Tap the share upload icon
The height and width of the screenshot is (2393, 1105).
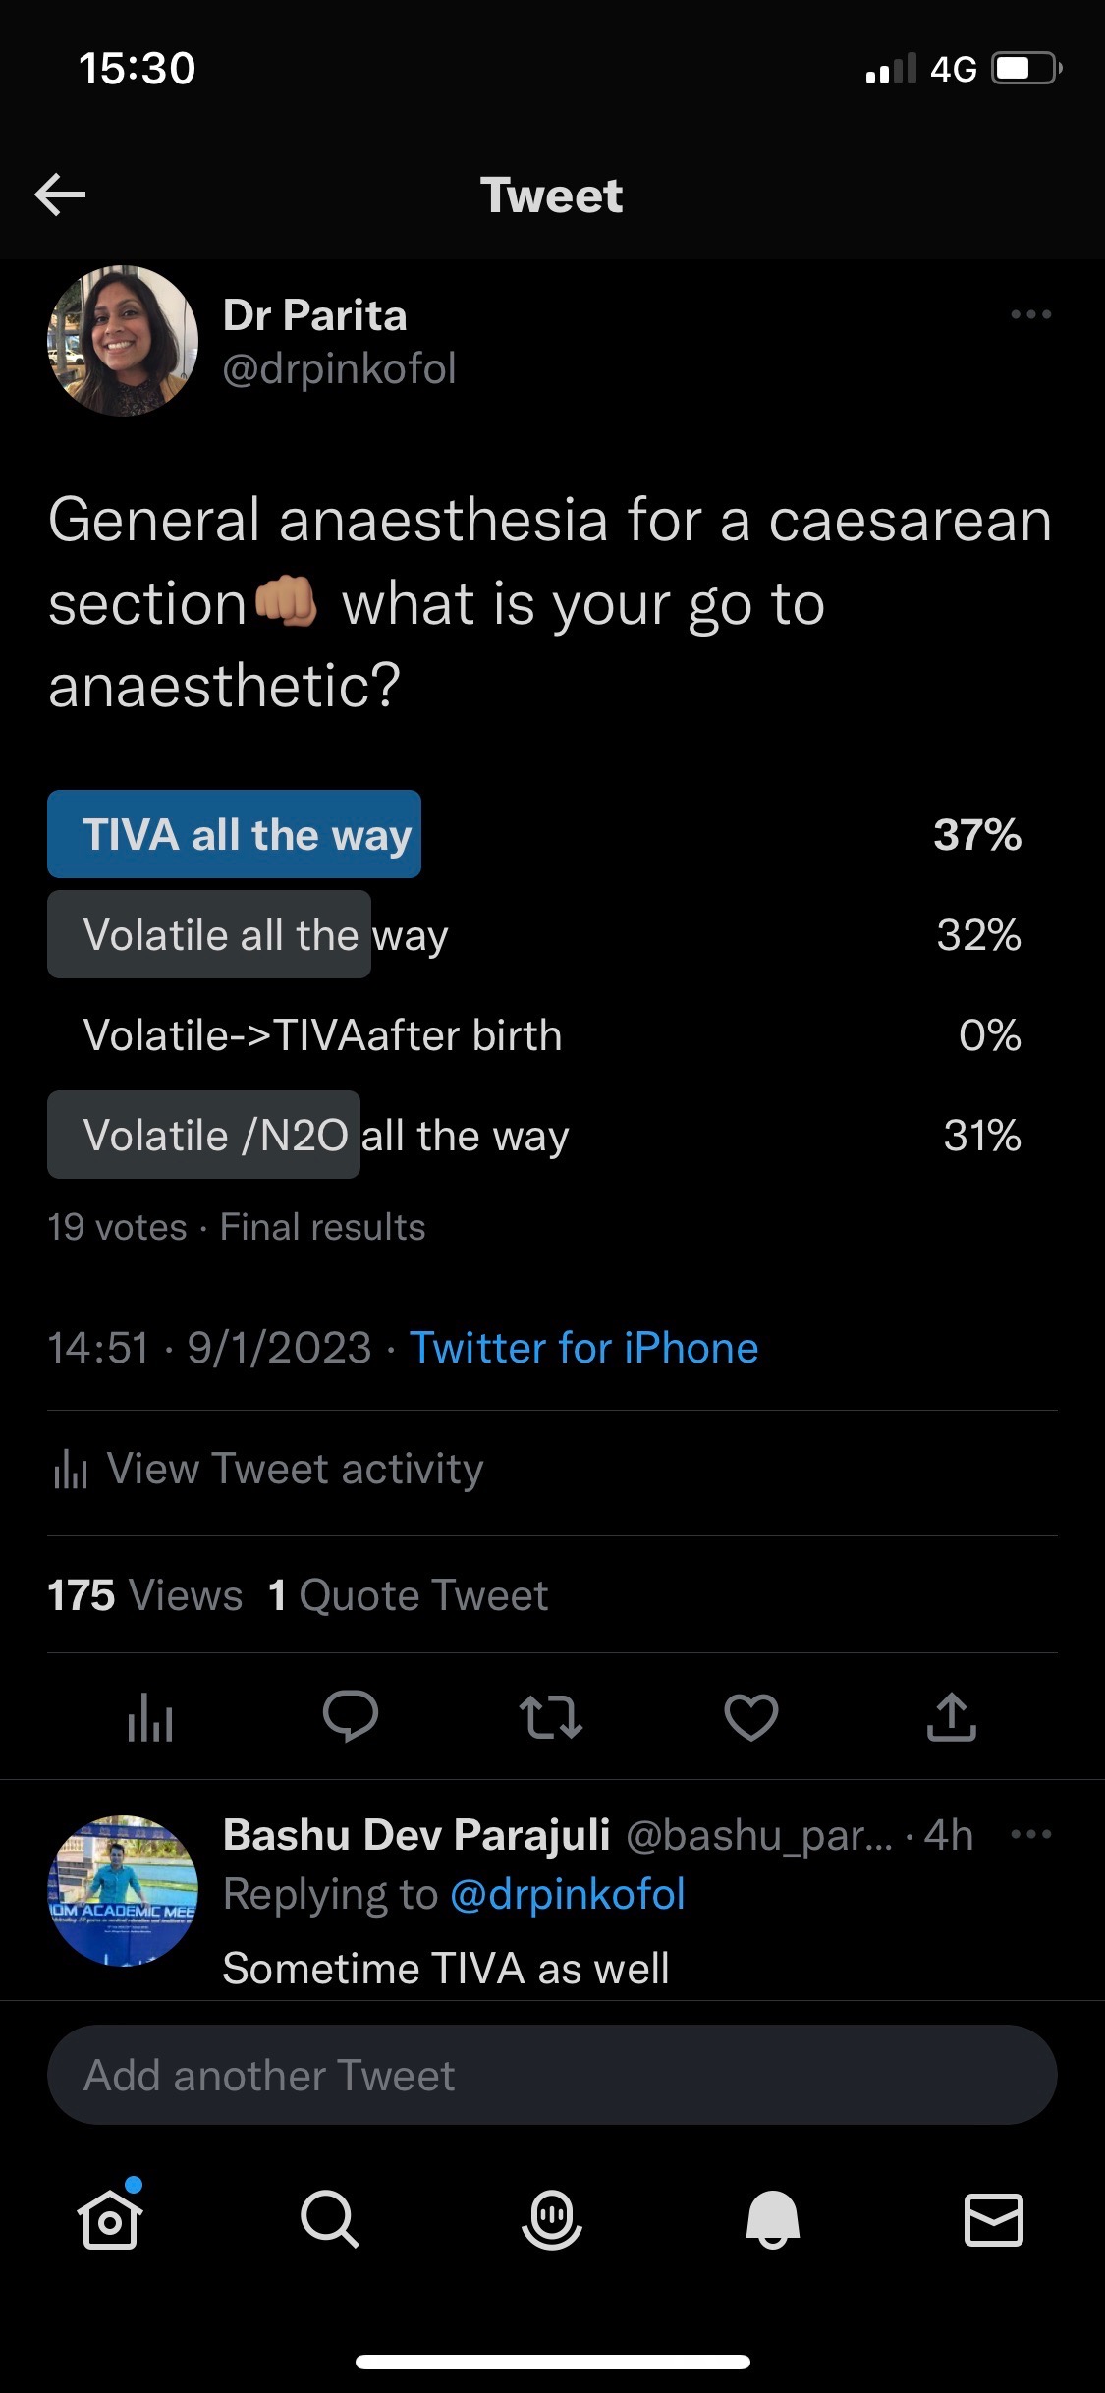[x=951, y=1716]
